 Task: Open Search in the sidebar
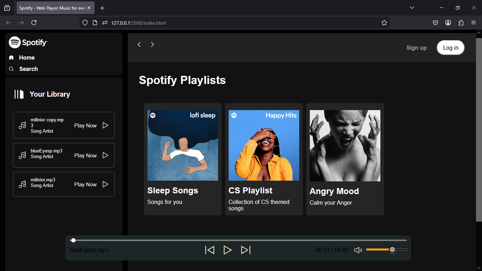click(x=28, y=69)
